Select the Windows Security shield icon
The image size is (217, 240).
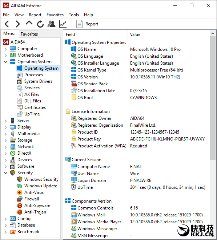(20, 179)
